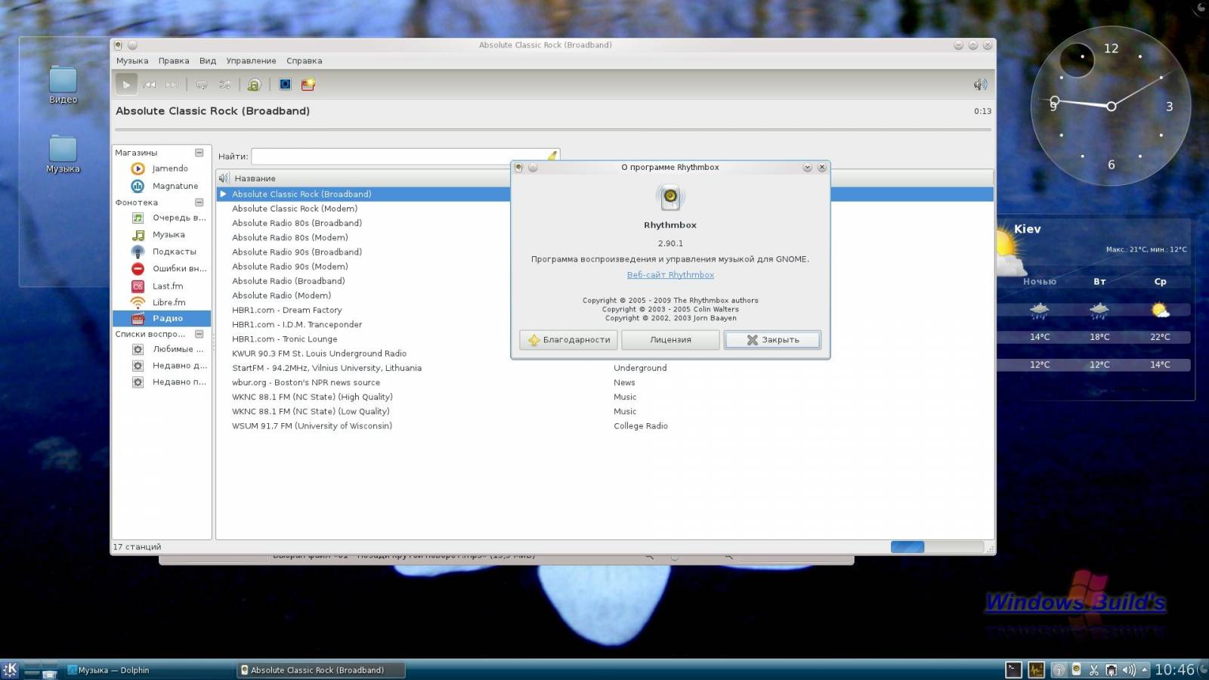The width and height of the screenshot is (1209, 680).
Task: Click the volume speaker icon in Rhythmbox
Action: tap(980, 85)
